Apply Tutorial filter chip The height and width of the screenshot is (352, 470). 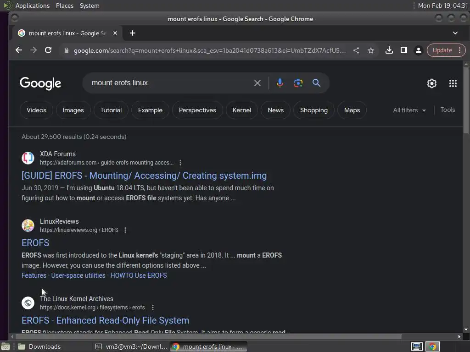(111, 110)
